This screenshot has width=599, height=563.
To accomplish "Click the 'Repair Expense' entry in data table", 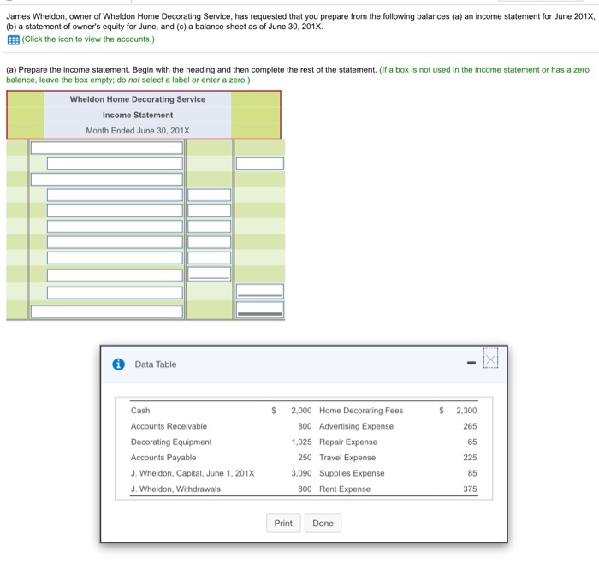I will [x=348, y=442].
